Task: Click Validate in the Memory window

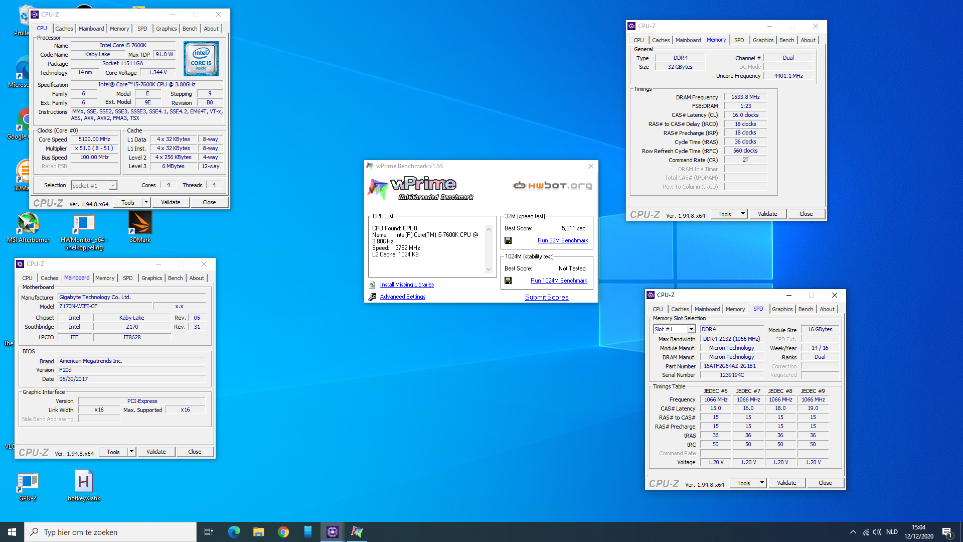Action: coord(767,214)
